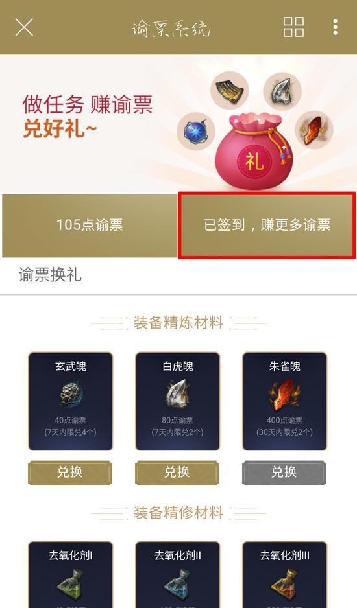Screen dimensions: 357x608
Task: Click 兑换 button under 白虎魄
Action: pyautogui.click(x=177, y=473)
